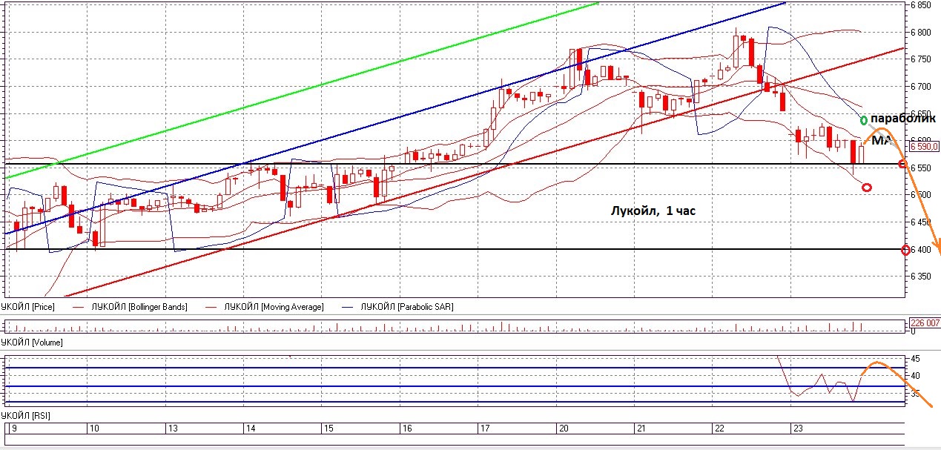The height and width of the screenshot is (450, 941).
Task: Click date label 17 on time axis
Action: (484, 429)
